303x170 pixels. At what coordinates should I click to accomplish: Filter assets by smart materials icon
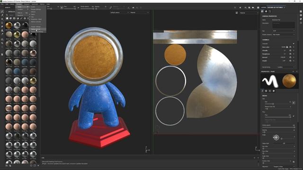coord(10,18)
